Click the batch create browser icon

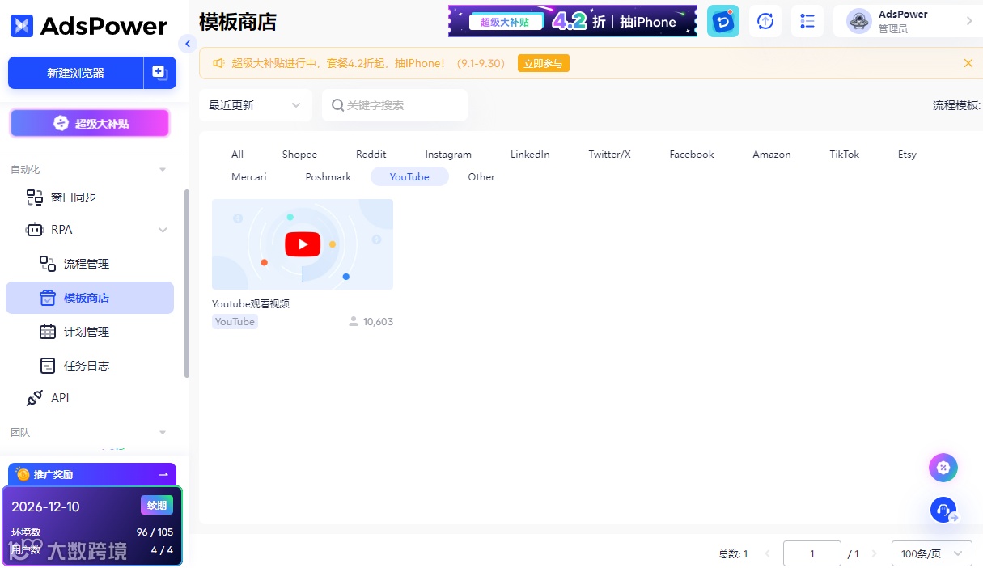(x=159, y=72)
